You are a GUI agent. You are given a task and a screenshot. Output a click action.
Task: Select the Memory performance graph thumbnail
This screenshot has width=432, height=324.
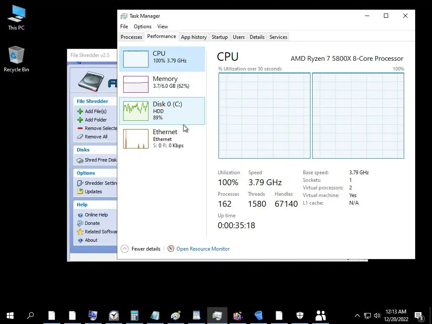tap(135, 84)
